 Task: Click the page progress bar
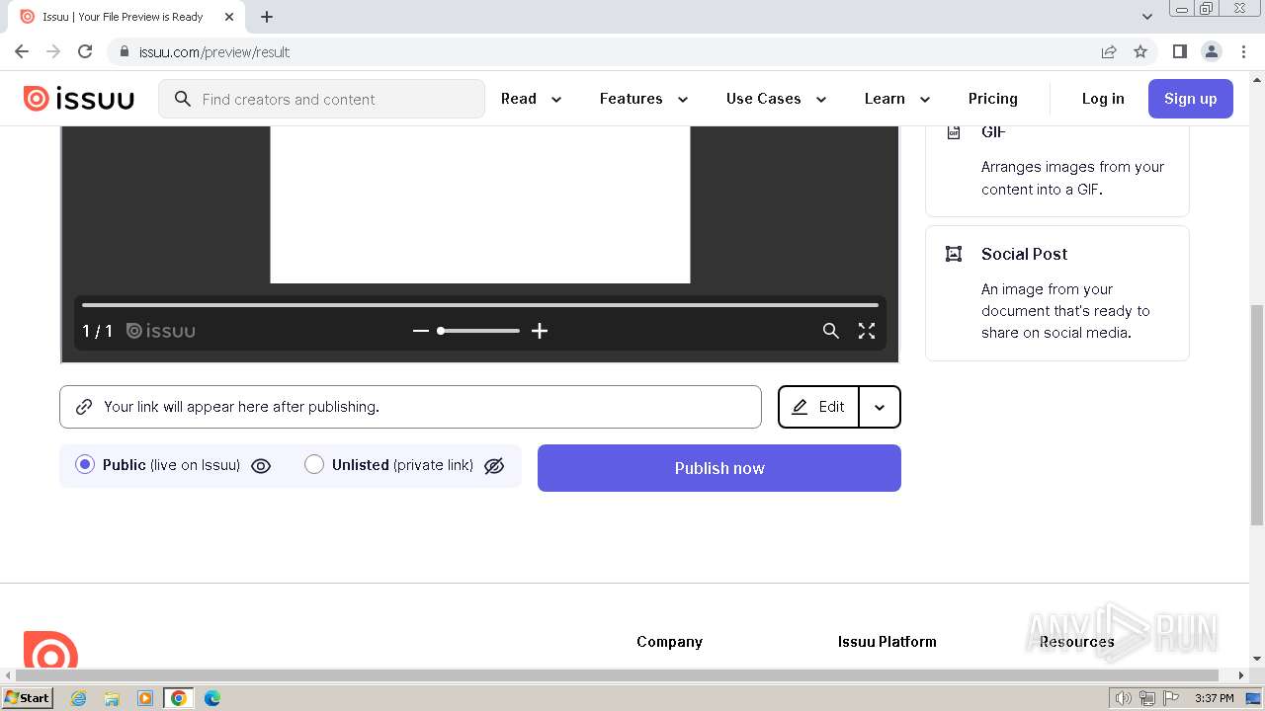click(480, 305)
